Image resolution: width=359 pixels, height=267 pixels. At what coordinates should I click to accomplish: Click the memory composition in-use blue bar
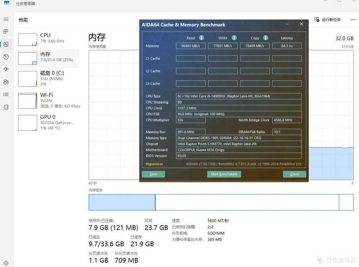(x=122, y=202)
